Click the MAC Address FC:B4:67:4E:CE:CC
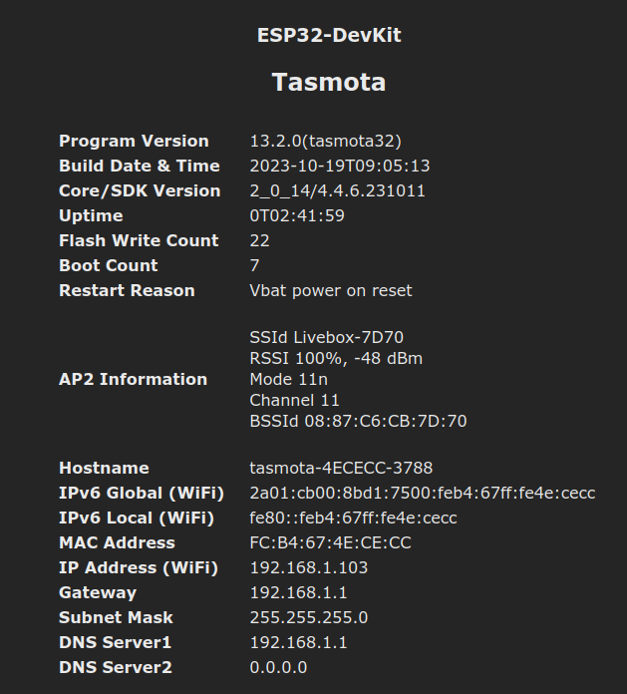Screen dimensions: 627x694 coord(330,542)
